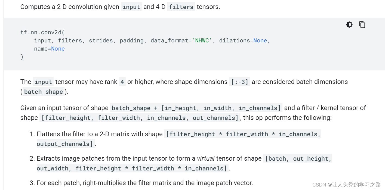This screenshot has width=385, height=190.
Task: Select the filter shape code expression
Action: (139, 118)
